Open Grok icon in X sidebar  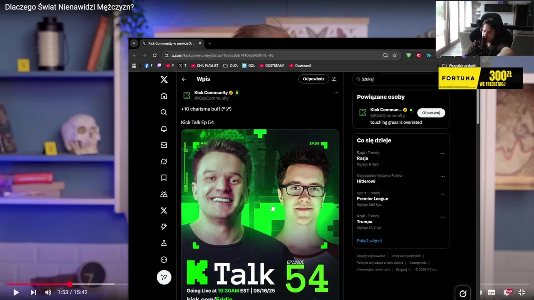(164, 161)
